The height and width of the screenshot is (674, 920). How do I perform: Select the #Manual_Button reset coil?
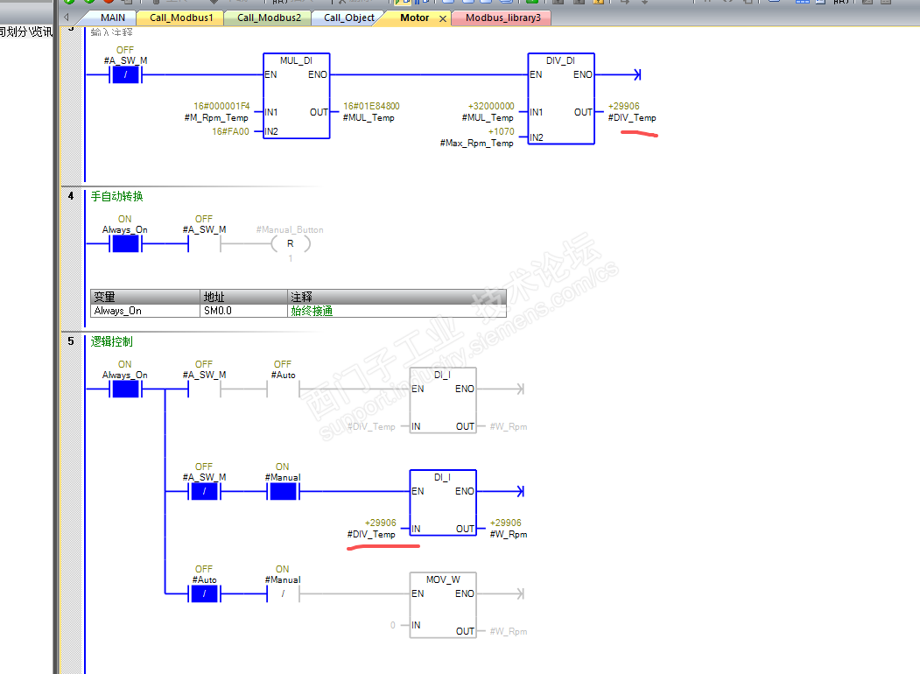(x=291, y=243)
